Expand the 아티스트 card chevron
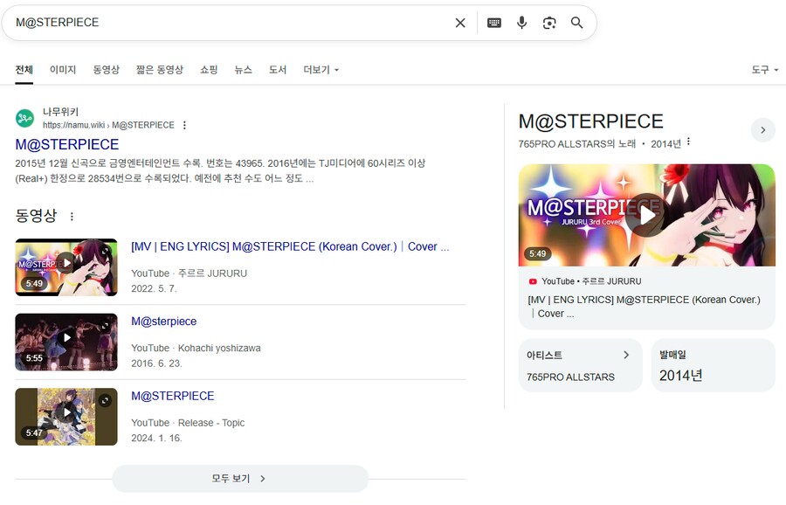786x505 pixels. click(x=626, y=355)
